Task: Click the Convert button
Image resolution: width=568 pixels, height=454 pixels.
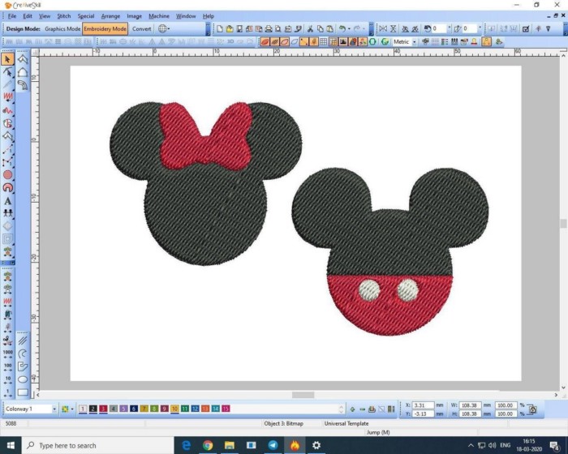Action: coord(141,28)
